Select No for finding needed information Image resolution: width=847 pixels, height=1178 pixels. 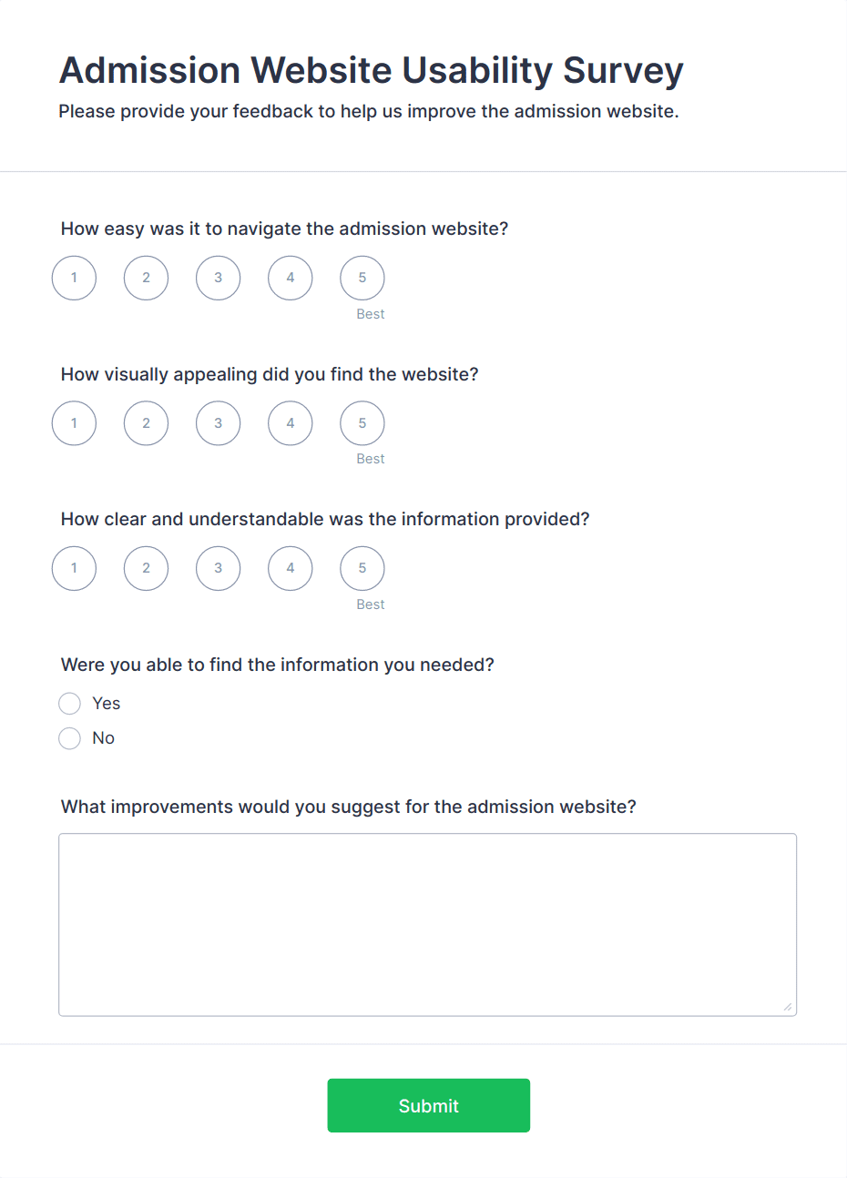[x=70, y=738]
